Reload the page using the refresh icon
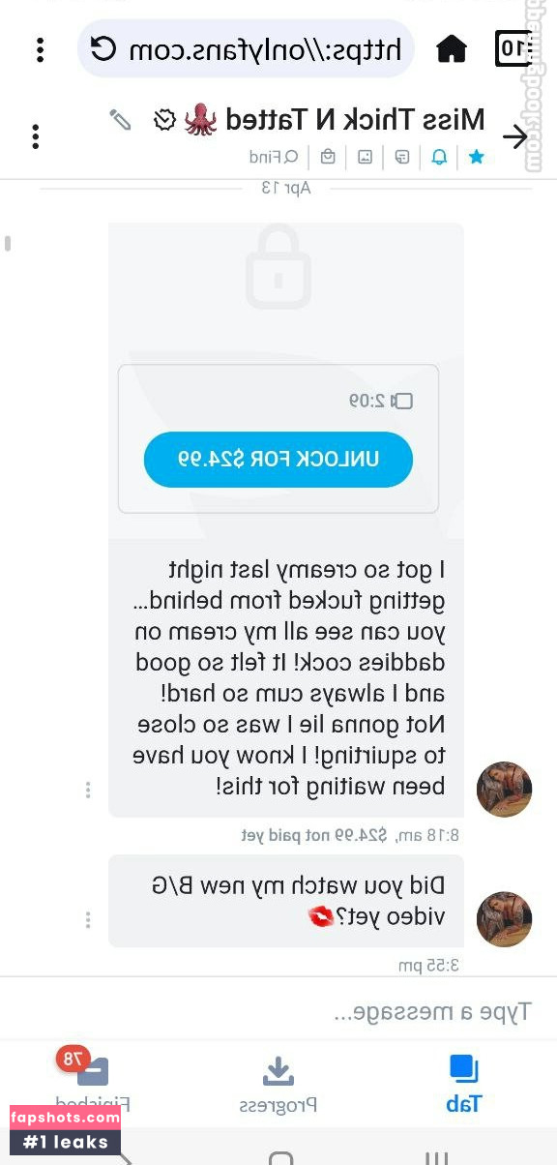557x1165 pixels. point(103,48)
